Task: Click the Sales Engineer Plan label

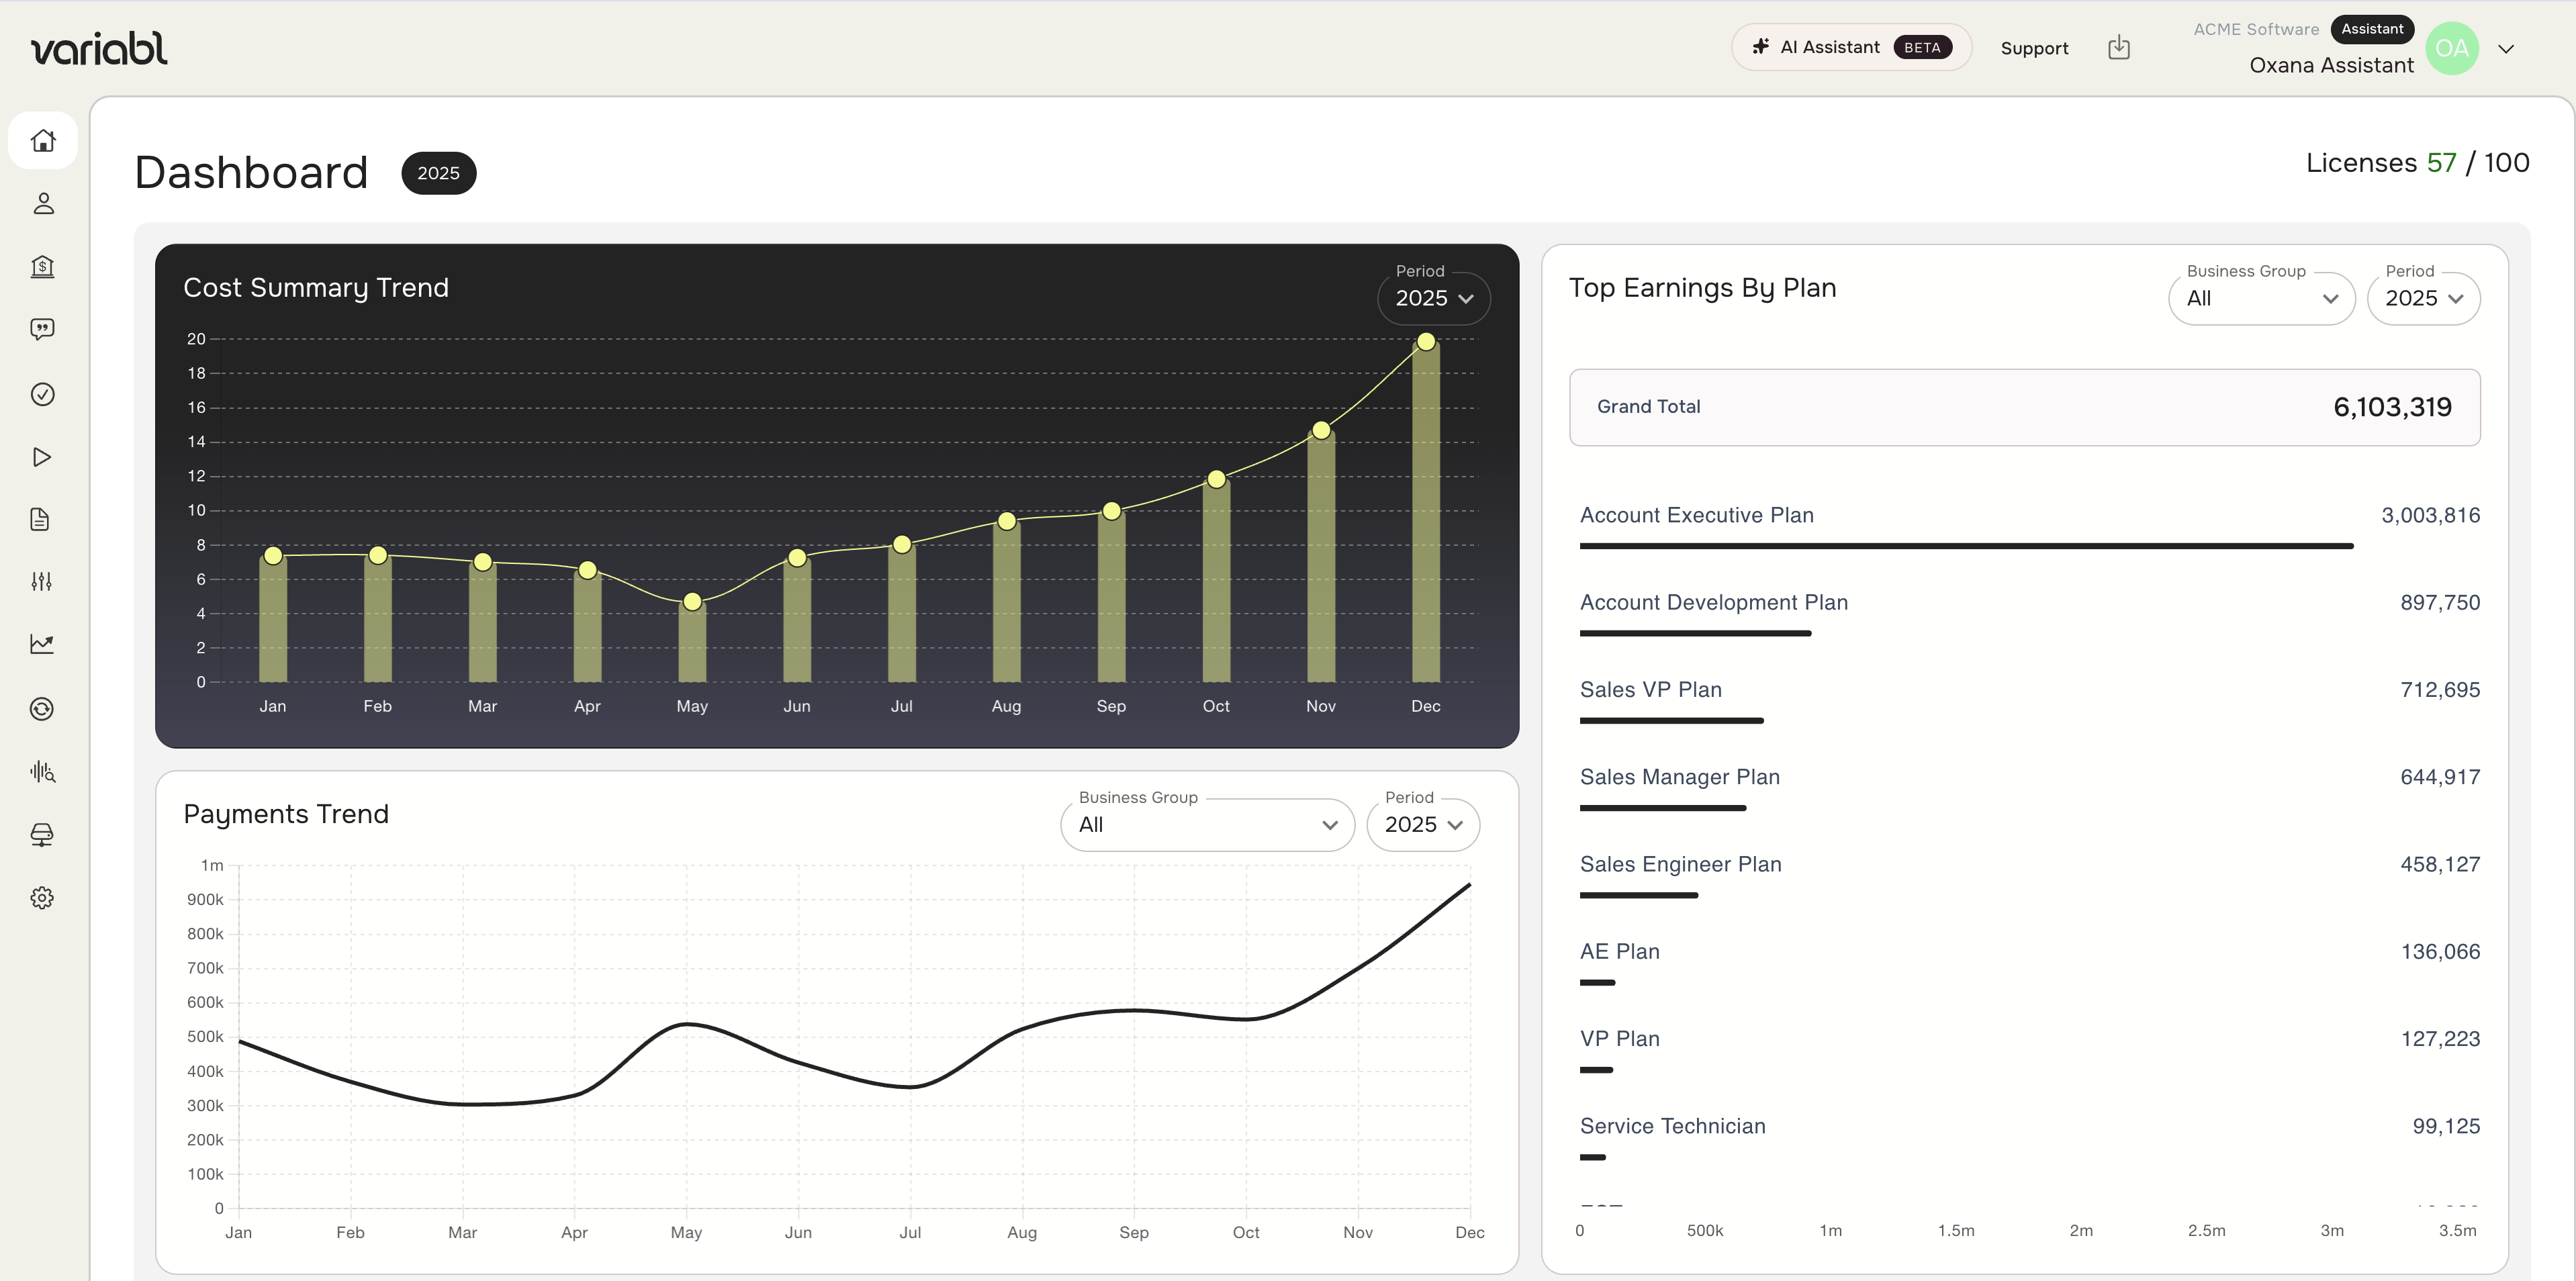Action: [x=1681, y=864]
